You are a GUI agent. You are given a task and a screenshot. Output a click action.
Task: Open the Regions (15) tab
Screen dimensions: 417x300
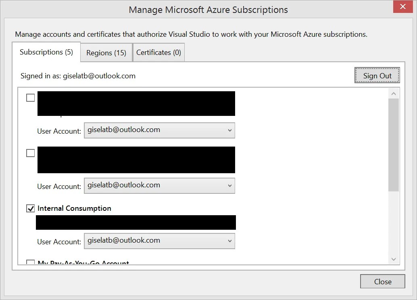pos(106,53)
